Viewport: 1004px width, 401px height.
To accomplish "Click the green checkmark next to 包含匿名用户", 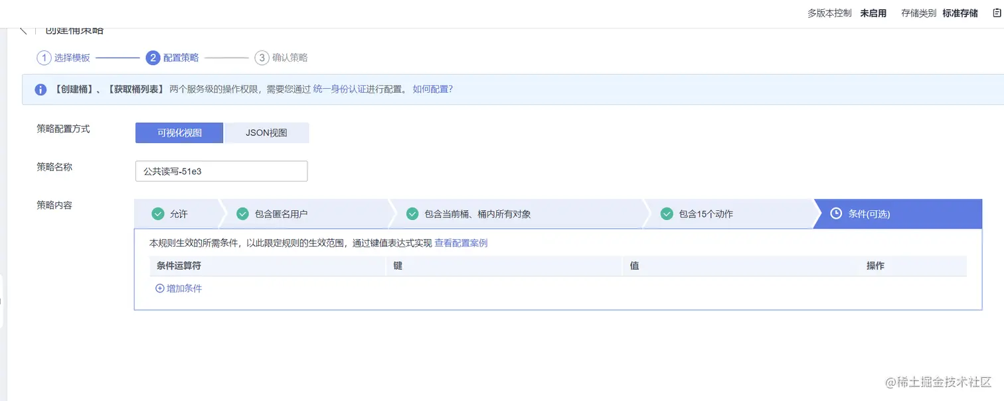I will click(x=243, y=214).
